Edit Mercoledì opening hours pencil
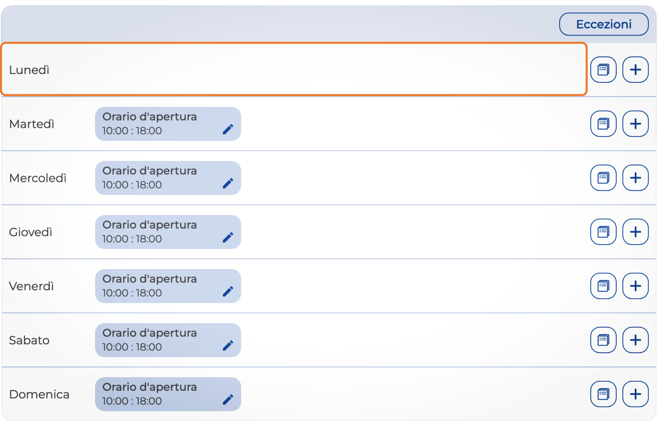This screenshot has height=425, width=659. tap(228, 183)
